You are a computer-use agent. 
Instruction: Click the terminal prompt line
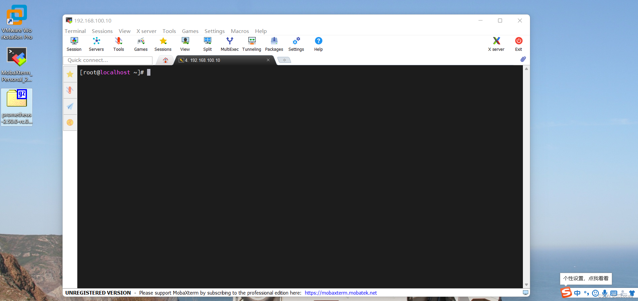coord(115,72)
